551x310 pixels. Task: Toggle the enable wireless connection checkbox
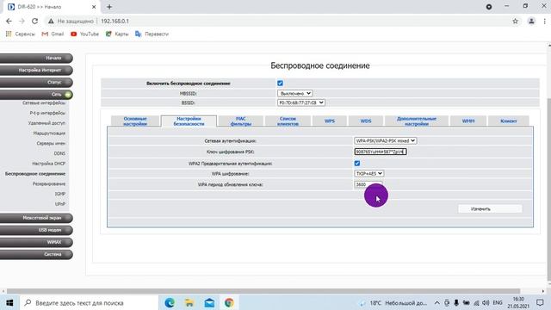click(280, 84)
